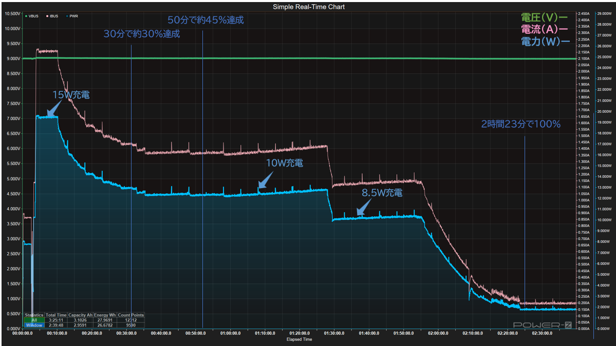Click the arrow beside 10W充電 label
Viewport: 616px width, 346px height.
click(264, 180)
